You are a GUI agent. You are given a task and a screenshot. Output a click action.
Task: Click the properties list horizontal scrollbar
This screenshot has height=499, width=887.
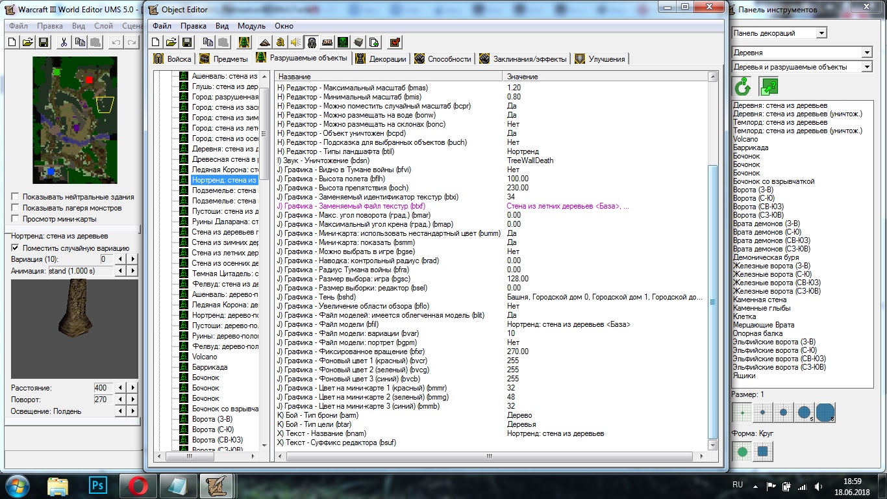pos(491,456)
